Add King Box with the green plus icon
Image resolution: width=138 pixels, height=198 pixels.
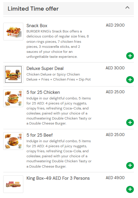[x=130, y=189]
